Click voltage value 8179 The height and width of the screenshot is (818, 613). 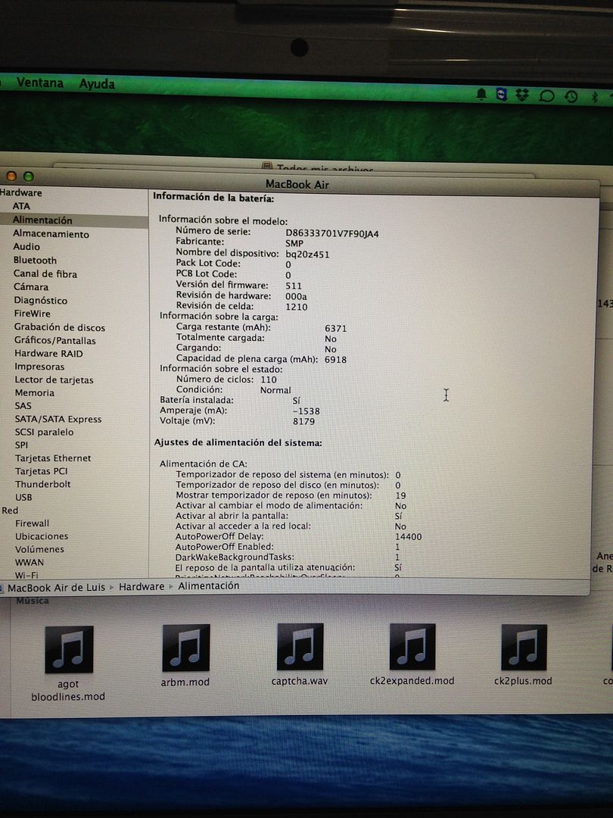304,421
